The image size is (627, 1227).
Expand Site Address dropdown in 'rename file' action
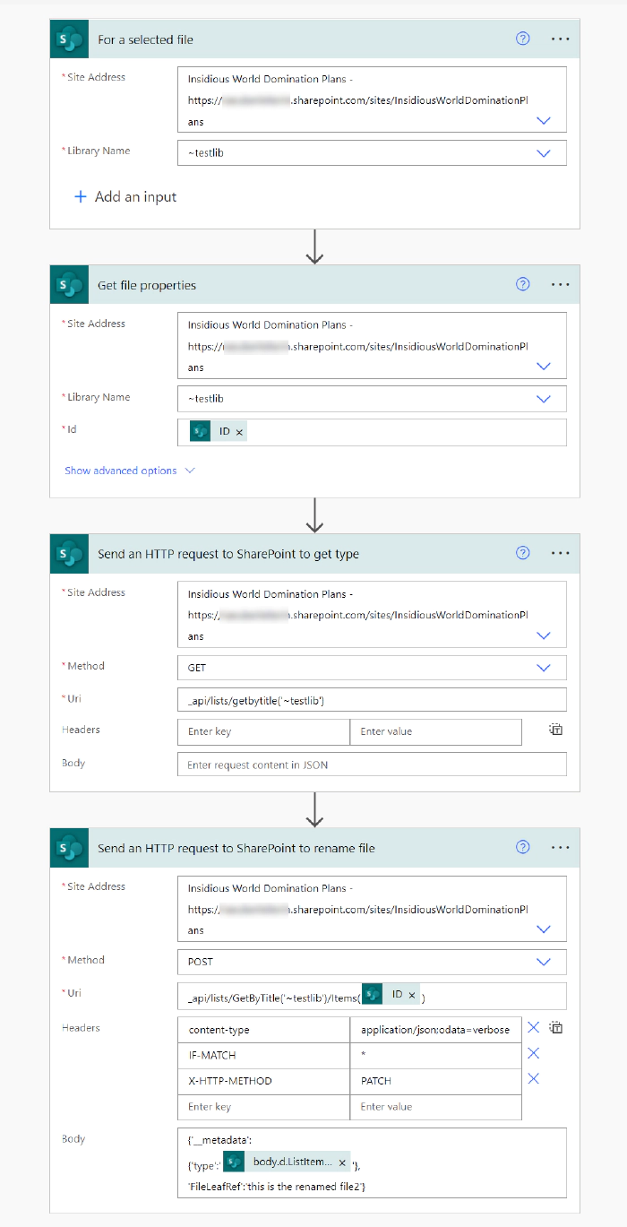click(544, 929)
